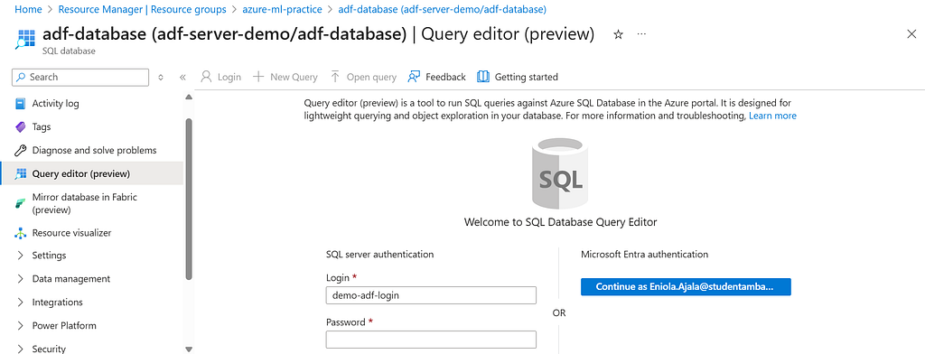The width and height of the screenshot is (925, 354).
Task: Follow the Learn more link
Action: tap(773, 116)
